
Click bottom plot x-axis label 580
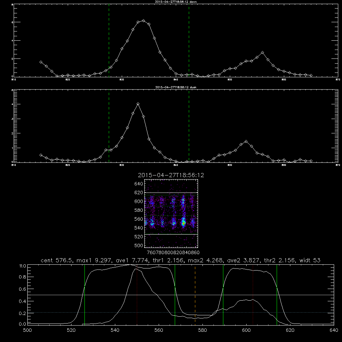[202, 330]
